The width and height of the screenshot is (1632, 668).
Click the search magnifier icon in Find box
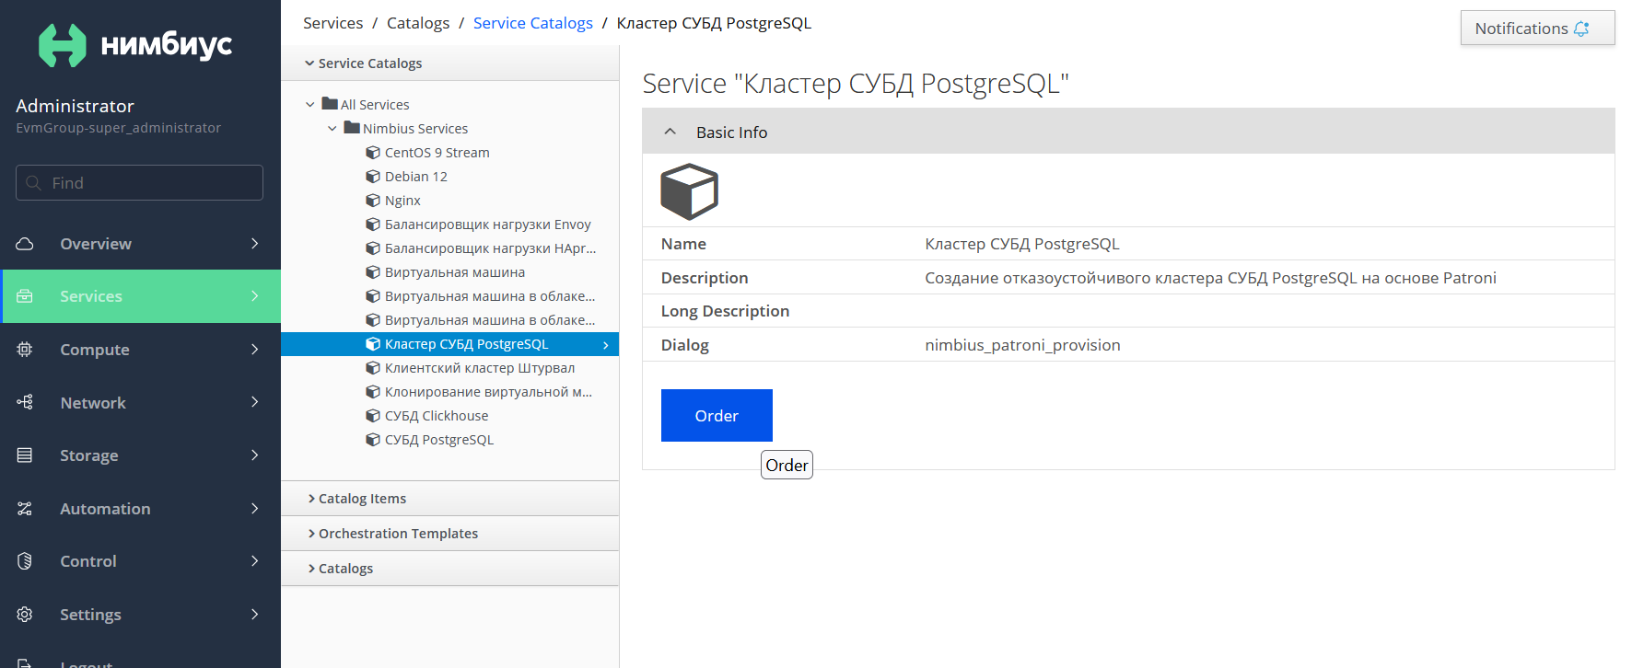(x=34, y=183)
